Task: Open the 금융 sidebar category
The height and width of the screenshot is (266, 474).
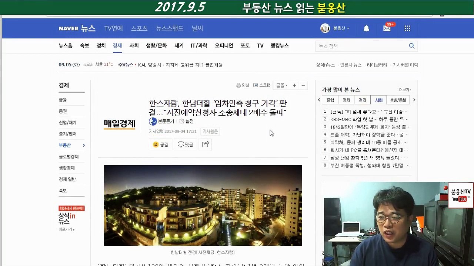Action: coord(63,100)
